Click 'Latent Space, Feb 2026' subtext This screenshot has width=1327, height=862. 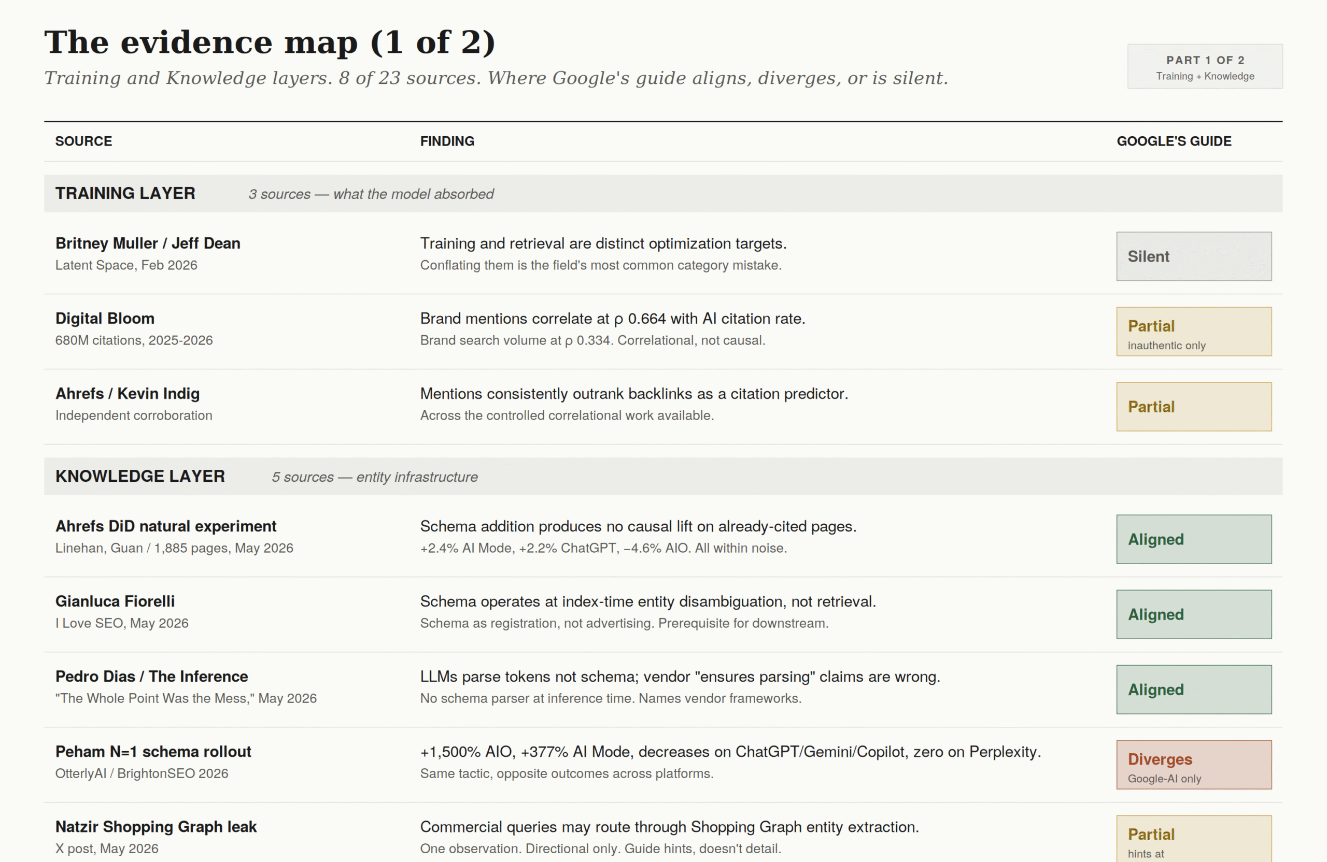click(x=126, y=265)
